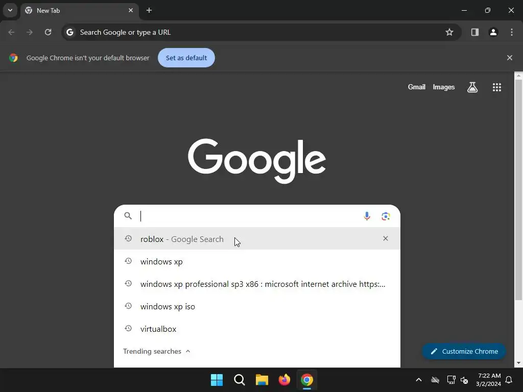Image resolution: width=523 pixels, height=392 pixels.
Task: Dismiss the default browser infobar
Action: (509, 58)
